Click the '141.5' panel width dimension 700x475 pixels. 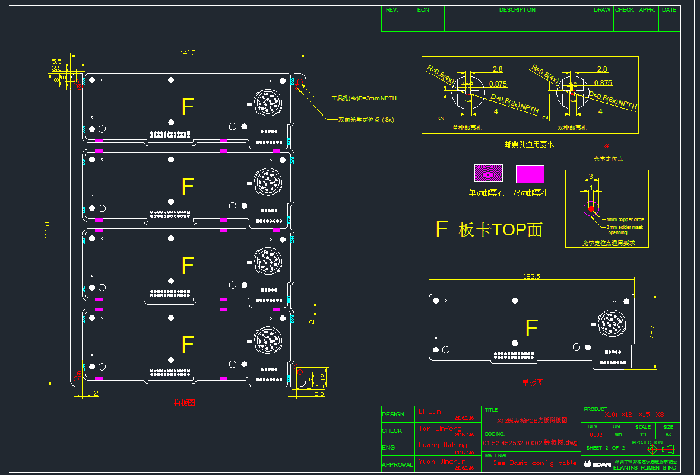coord(188,53)
